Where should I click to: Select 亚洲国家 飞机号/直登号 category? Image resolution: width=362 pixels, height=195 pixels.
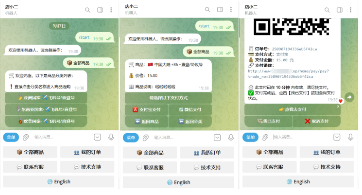46,98
